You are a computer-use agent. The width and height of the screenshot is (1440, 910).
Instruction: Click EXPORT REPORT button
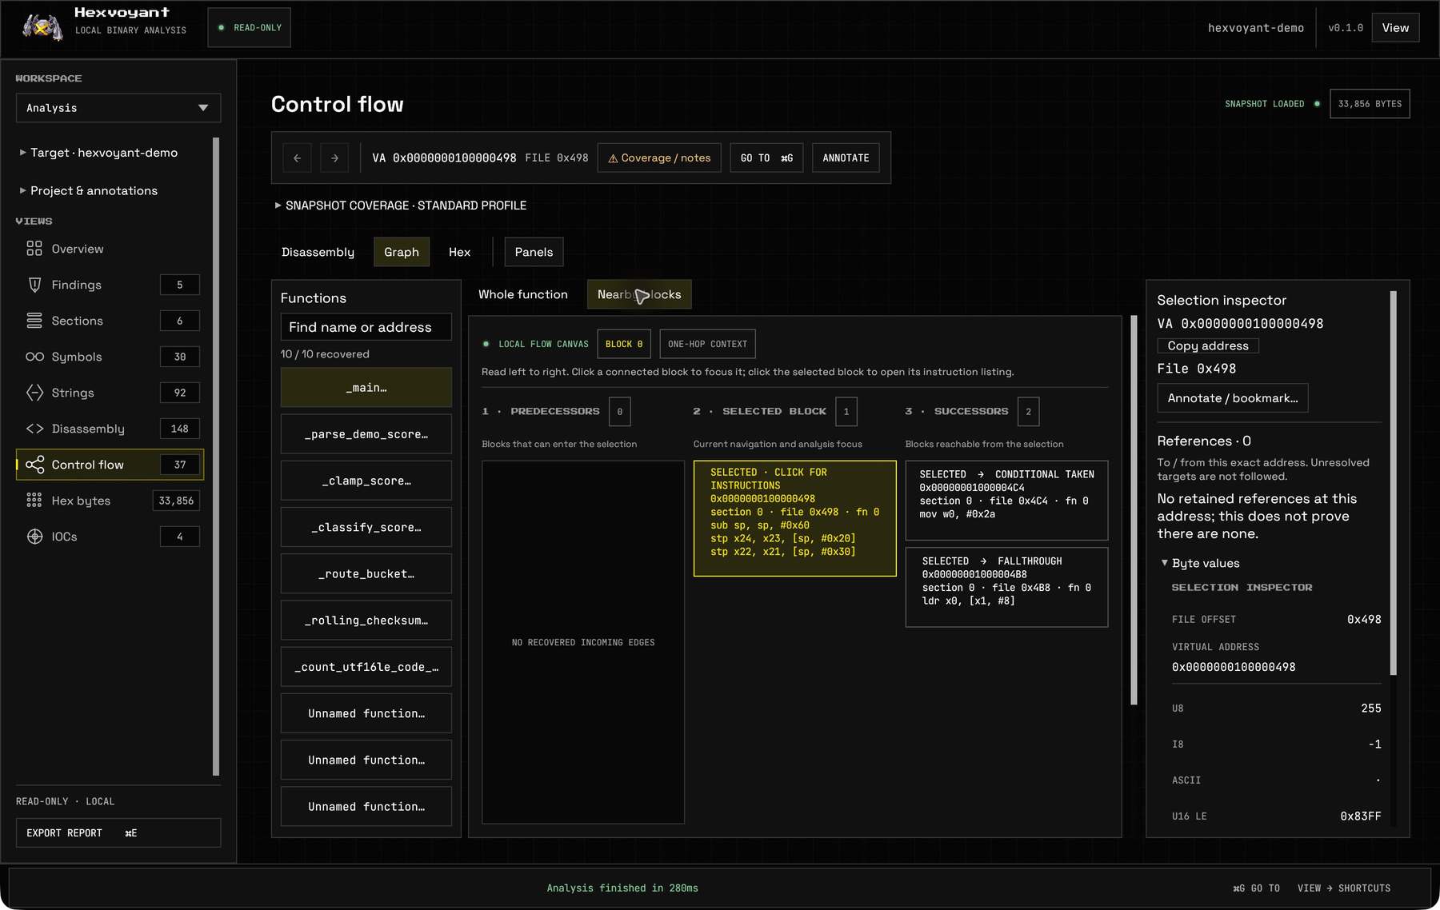118,832
